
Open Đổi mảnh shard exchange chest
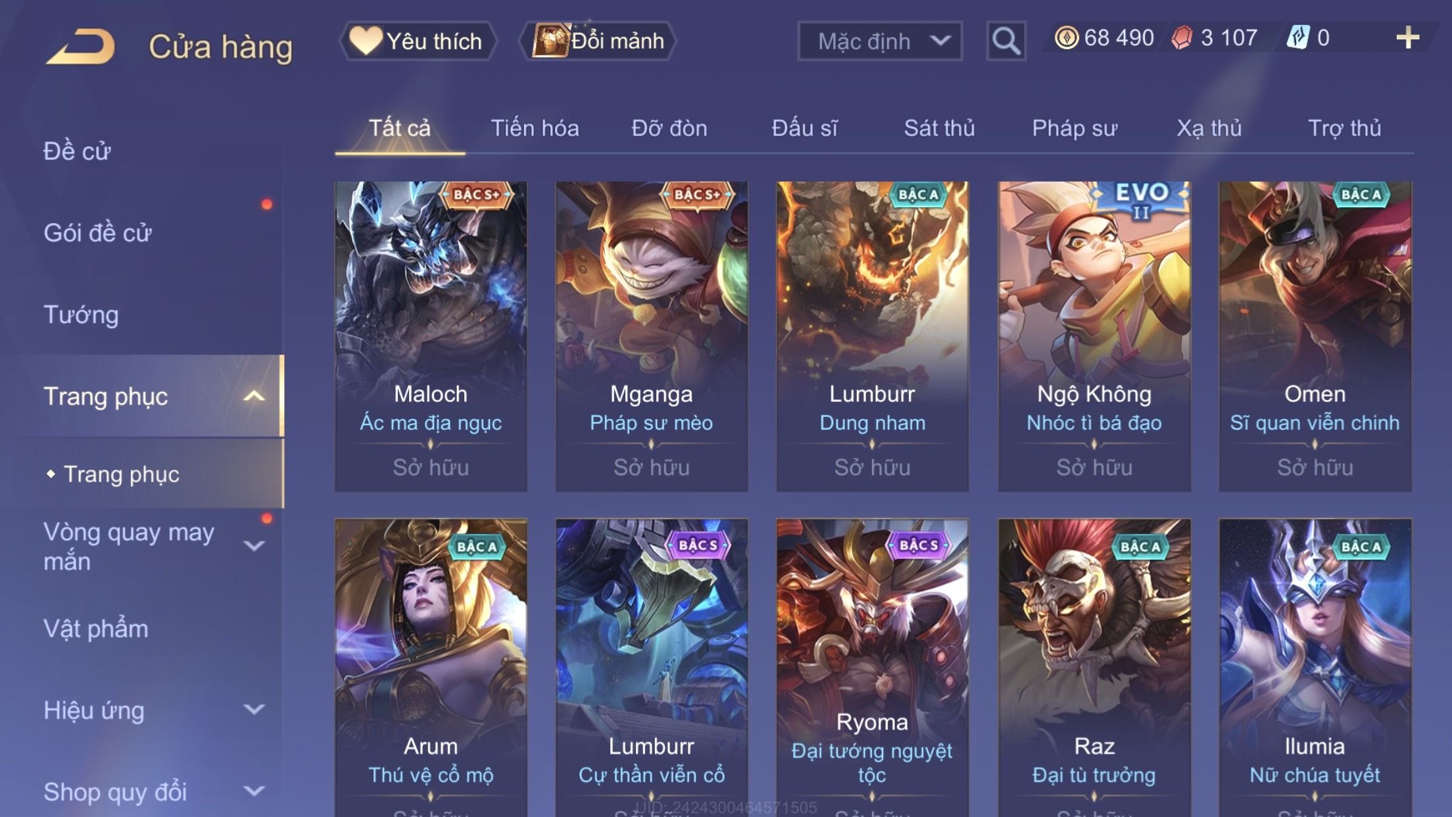point(598,41)
